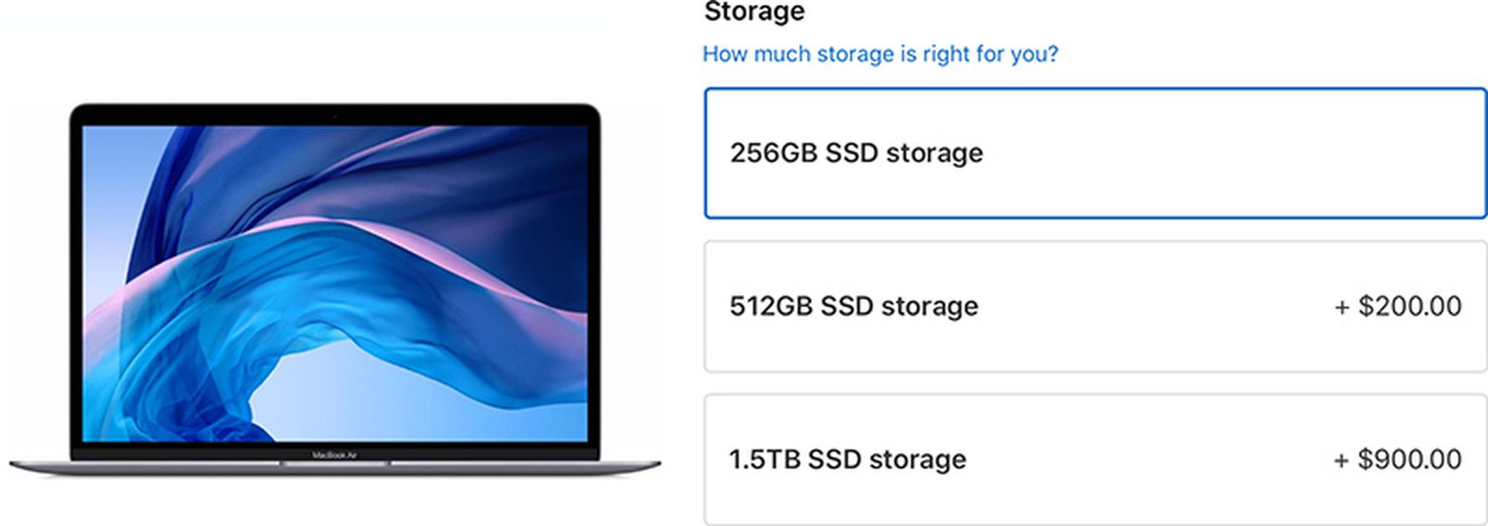Click the plus sign before $900.00
Image resolution: width=1488 pixels, height=526 pixels.
pos(1341,461)
